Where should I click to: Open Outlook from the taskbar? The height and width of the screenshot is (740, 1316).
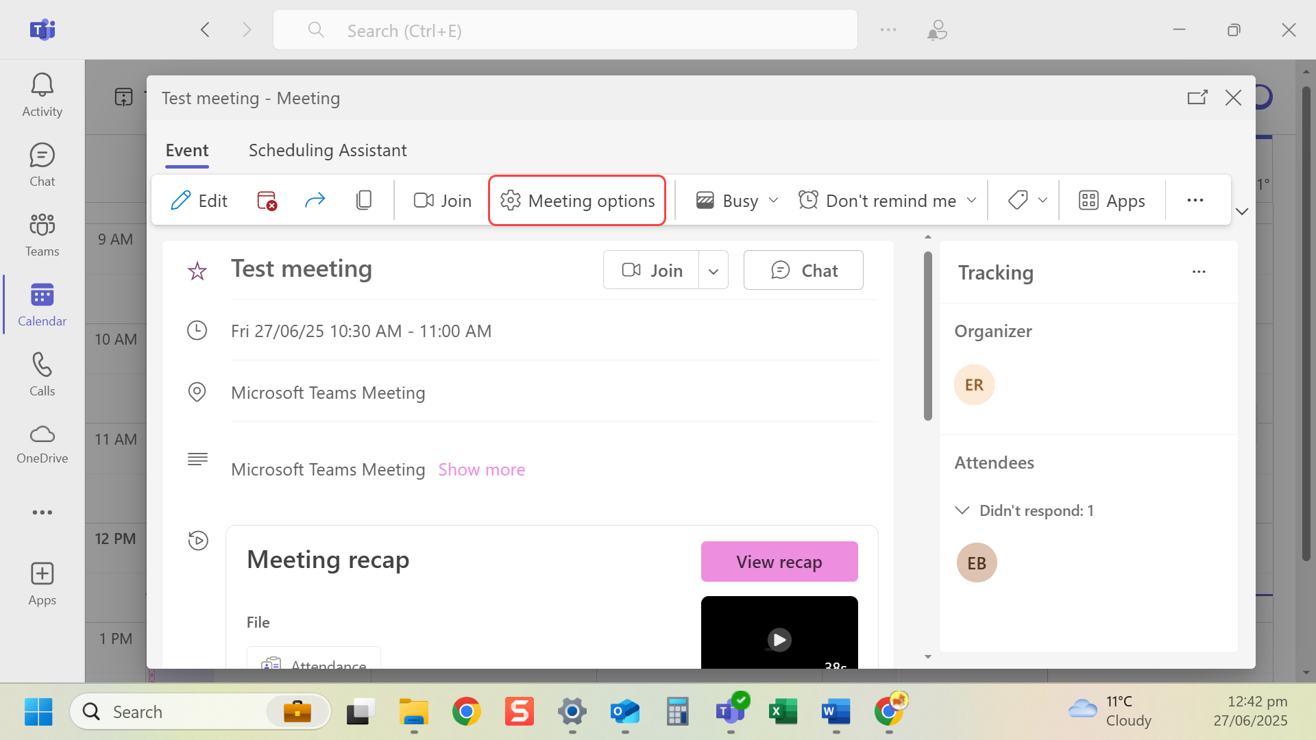(624, 712)
